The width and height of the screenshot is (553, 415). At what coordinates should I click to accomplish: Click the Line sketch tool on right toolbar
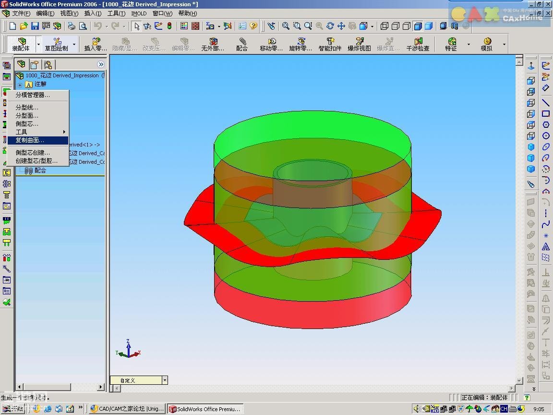[x=546, y=103]
